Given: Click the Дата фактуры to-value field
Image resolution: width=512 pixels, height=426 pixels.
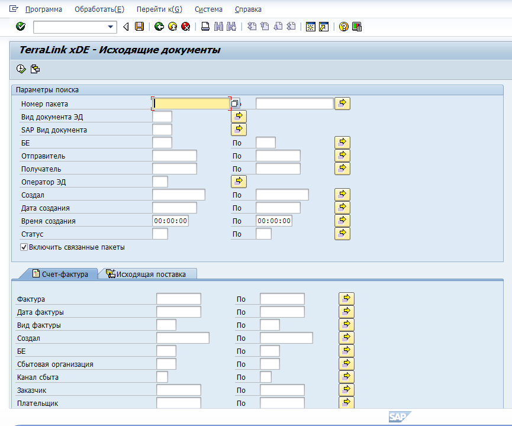Looking at the screenshot, I should (x=282, y=312).
